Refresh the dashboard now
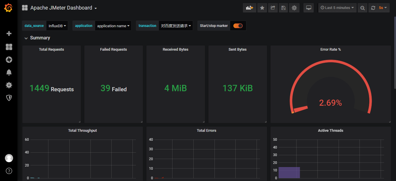396x181 pixels. 373,8
